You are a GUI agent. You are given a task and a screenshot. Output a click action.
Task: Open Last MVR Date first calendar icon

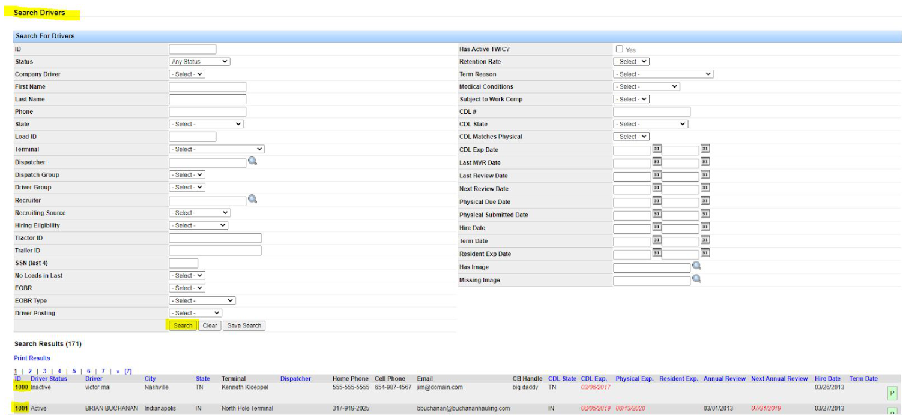pyautogui.click(x=657, y=162)
